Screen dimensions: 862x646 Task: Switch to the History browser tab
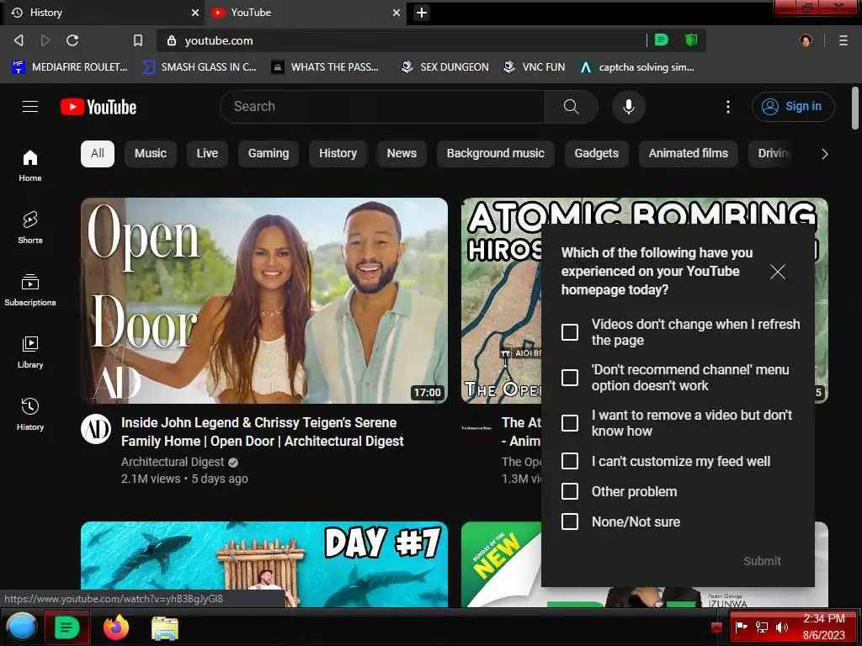coord(102,13)
